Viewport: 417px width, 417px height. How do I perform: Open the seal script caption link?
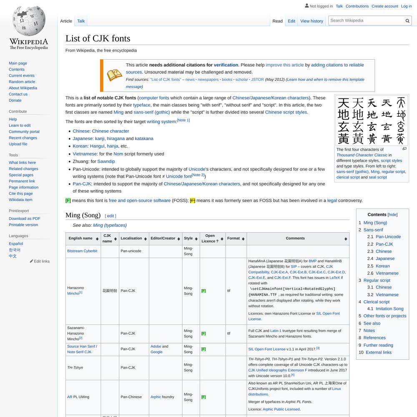tap(378, 177)
